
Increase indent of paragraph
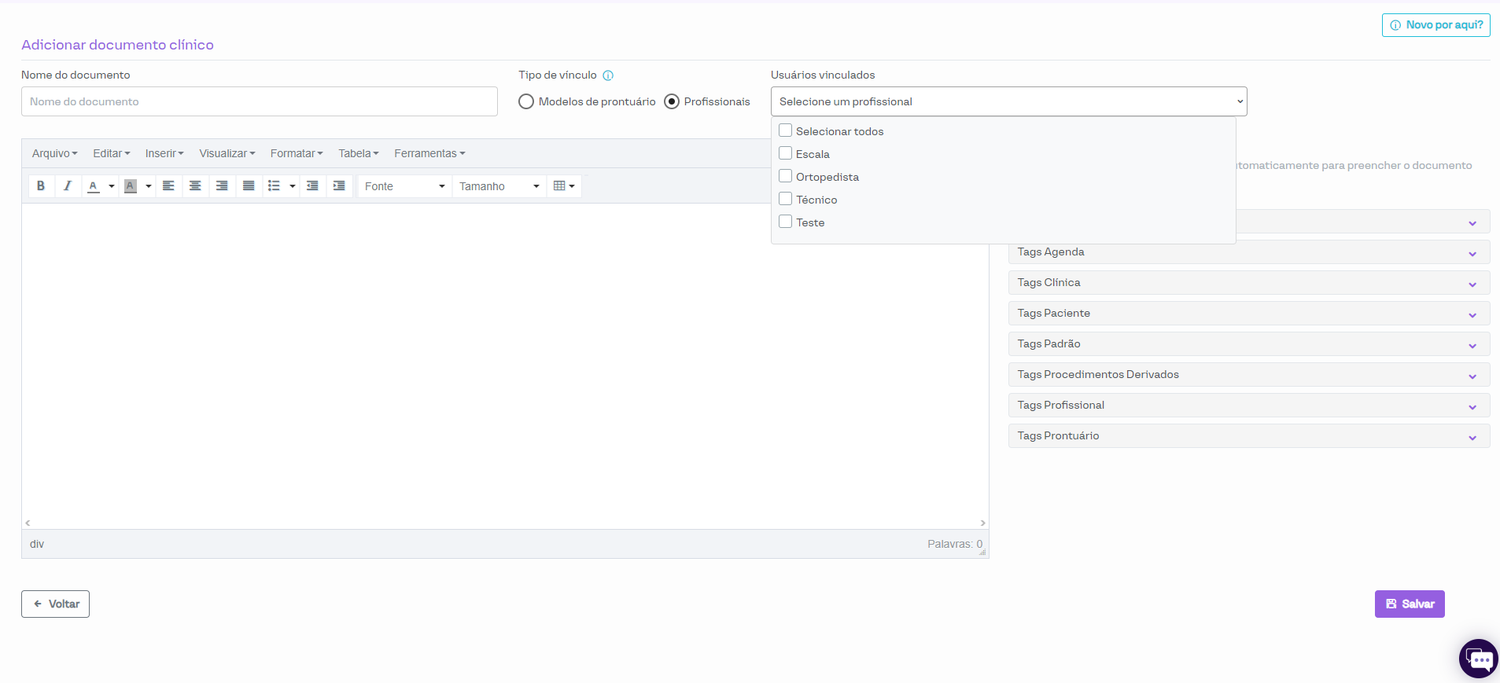click(339, 186)
